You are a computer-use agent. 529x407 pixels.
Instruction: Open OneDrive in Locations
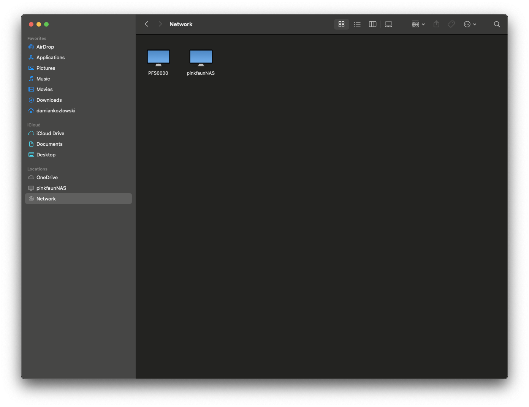point(78,177)
